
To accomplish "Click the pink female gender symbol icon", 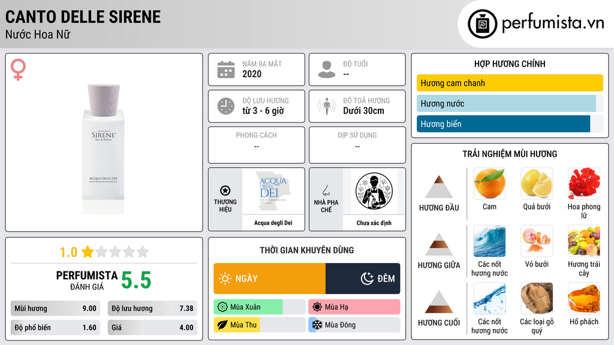I will 18,69.
